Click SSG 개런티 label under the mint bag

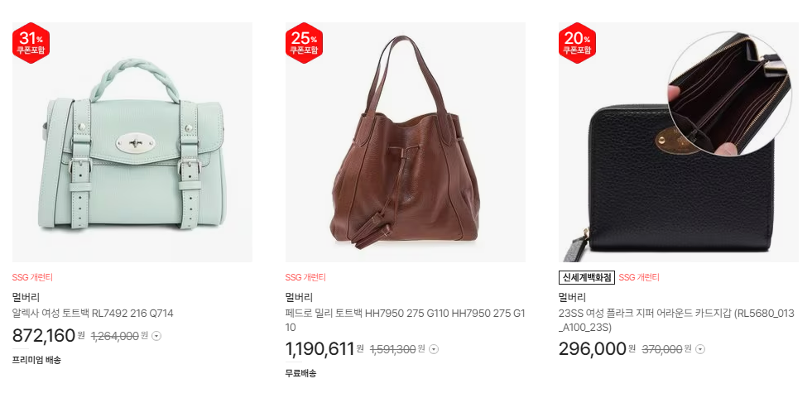32,277
